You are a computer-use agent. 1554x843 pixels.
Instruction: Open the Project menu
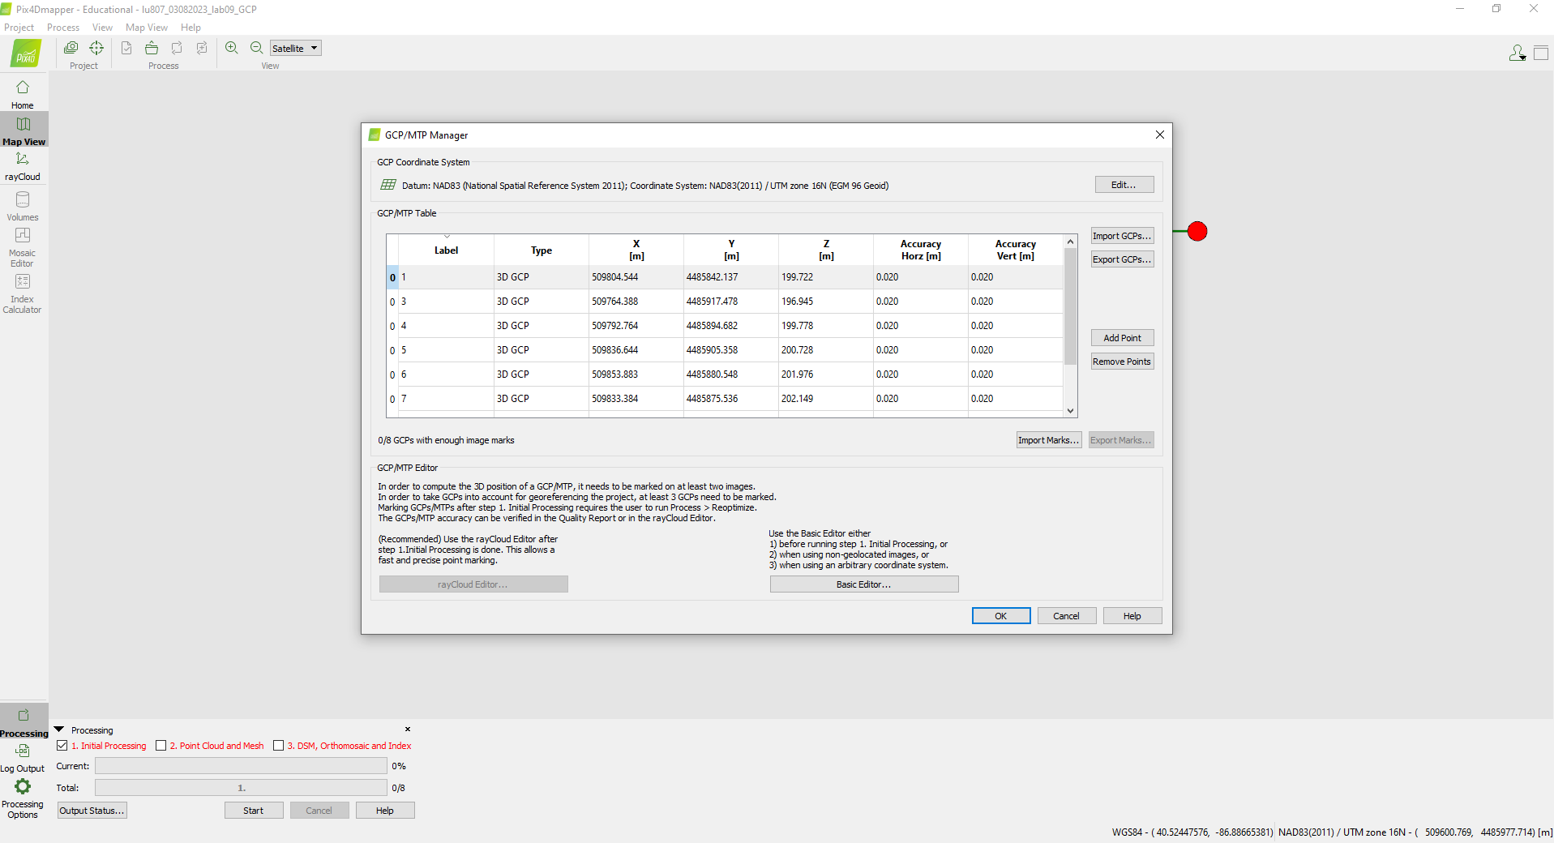[19, 28]
